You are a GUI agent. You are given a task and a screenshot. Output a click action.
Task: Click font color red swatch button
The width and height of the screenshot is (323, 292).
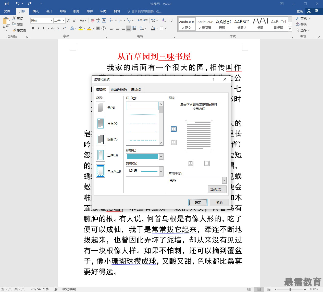[89, 28]
